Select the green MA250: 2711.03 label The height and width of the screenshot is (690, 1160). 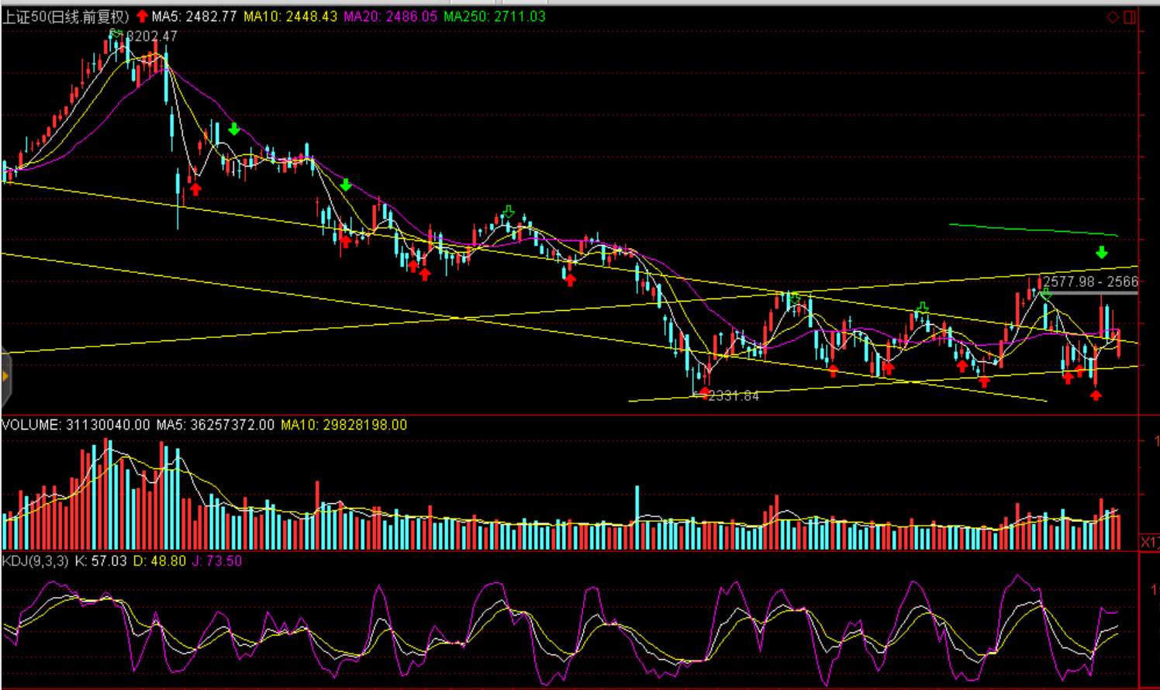click(494, 16)
